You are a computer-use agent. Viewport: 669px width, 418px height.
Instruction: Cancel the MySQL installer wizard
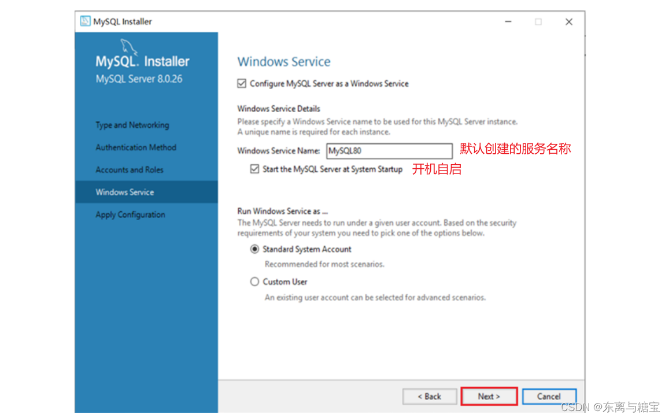coord(549,396)
